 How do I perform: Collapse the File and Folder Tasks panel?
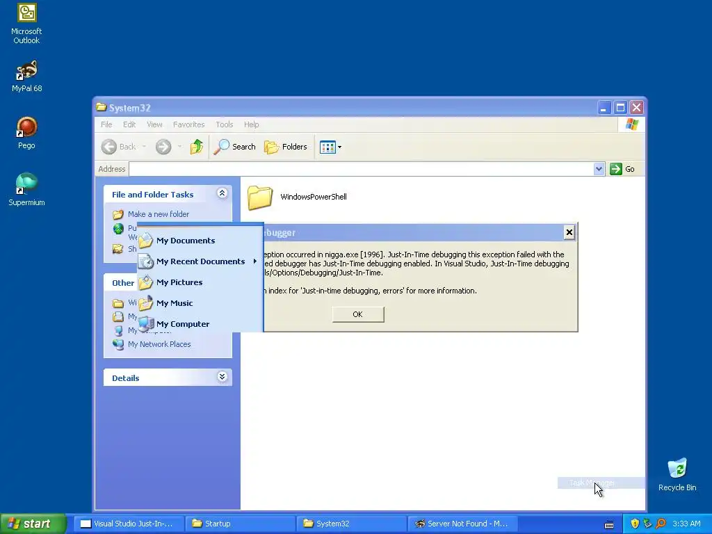(222, 193)
